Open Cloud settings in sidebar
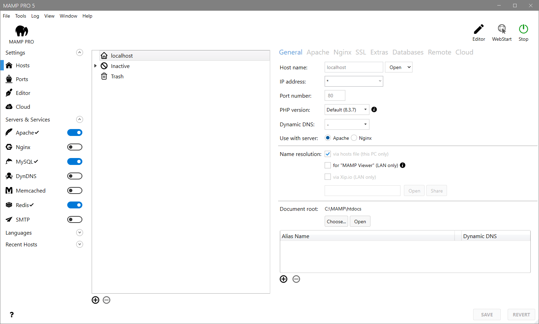 pos(23,107)
